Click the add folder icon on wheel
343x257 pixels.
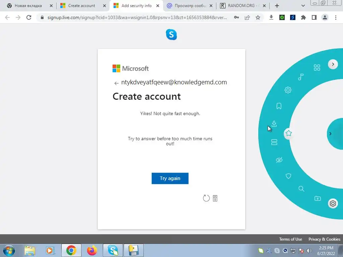pos(318,198)
